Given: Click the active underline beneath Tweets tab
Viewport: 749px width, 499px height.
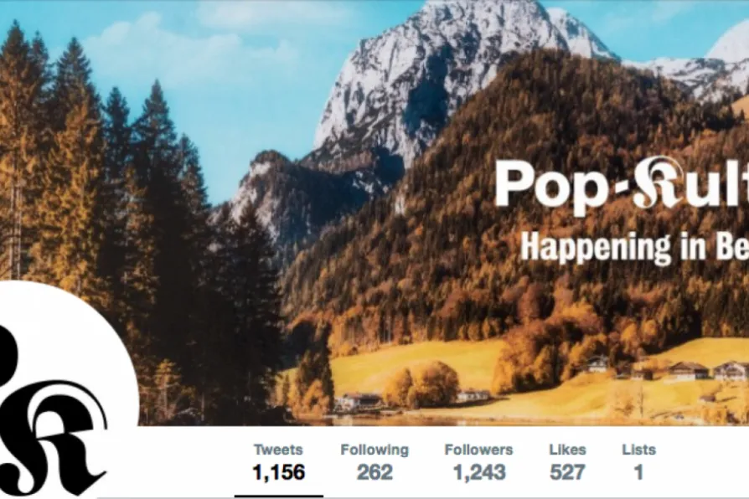Looking at the screenshot, I should pyautogui.click(x=278, y=496).
